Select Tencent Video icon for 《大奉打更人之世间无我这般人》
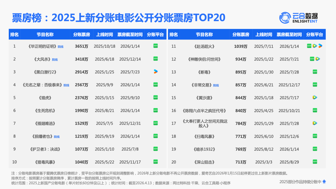Viewport: 336px width, 189px height. [x=315, y=123]
